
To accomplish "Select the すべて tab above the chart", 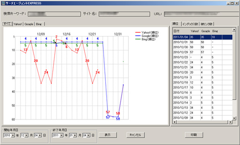I will [x=7, y=24].
